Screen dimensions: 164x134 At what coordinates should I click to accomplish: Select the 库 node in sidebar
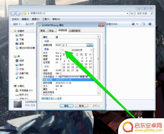pos(17,56)
